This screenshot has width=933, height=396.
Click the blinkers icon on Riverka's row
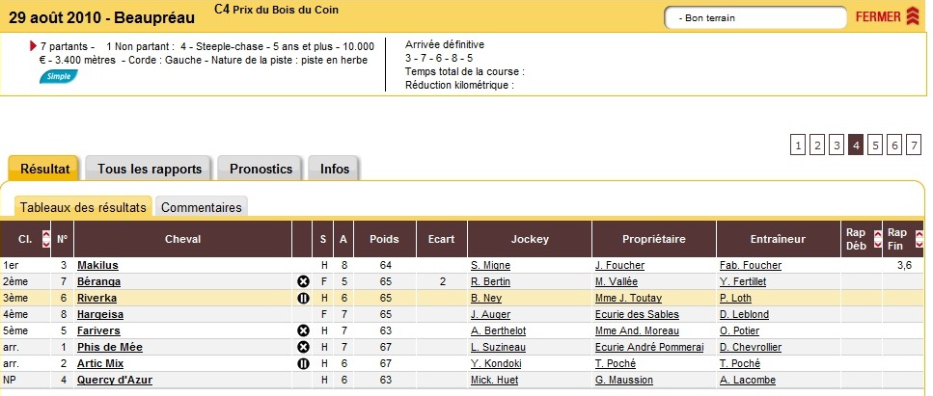(303, 298)
